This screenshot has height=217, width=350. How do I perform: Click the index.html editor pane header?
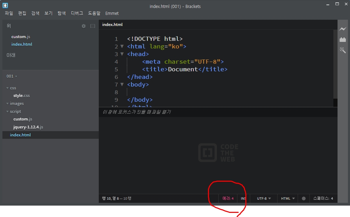(x=112, y=25)
